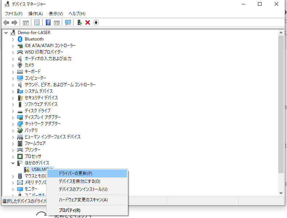Click the properties toolbar icon
287x218 pixels.
pyautogui.click(x=37, y=22)
